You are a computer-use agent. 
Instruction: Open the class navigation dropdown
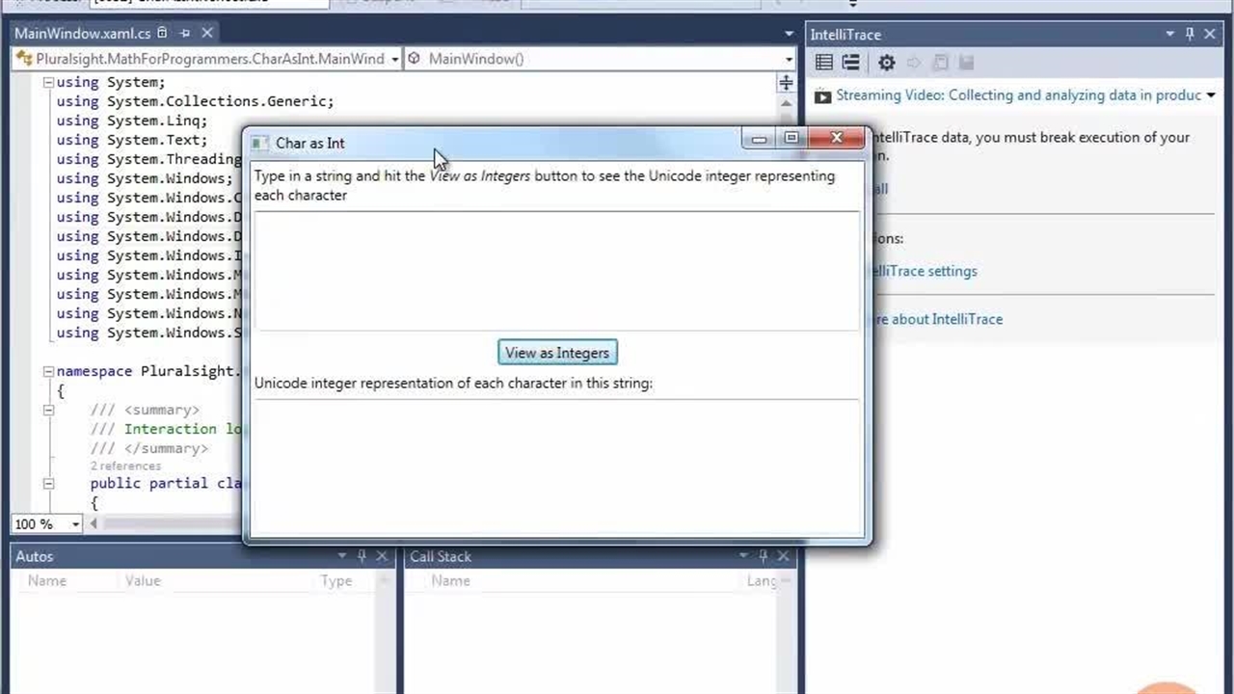tap(394, 59)
